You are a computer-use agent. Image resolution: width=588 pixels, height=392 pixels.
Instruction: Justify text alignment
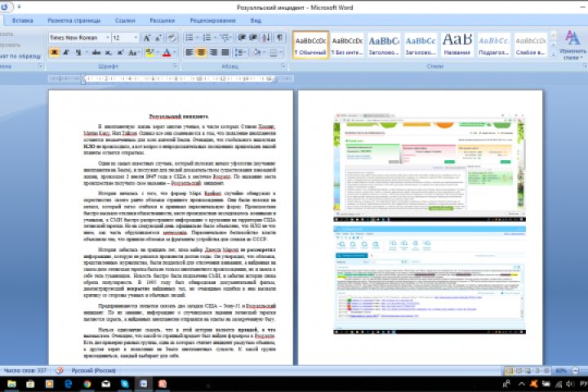click(x=225, y=52)
